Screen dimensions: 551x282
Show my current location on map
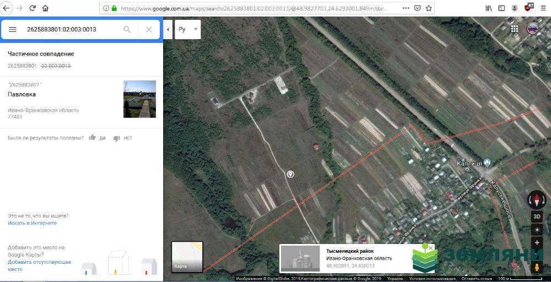pyautogui.click(x=536, y=230)
